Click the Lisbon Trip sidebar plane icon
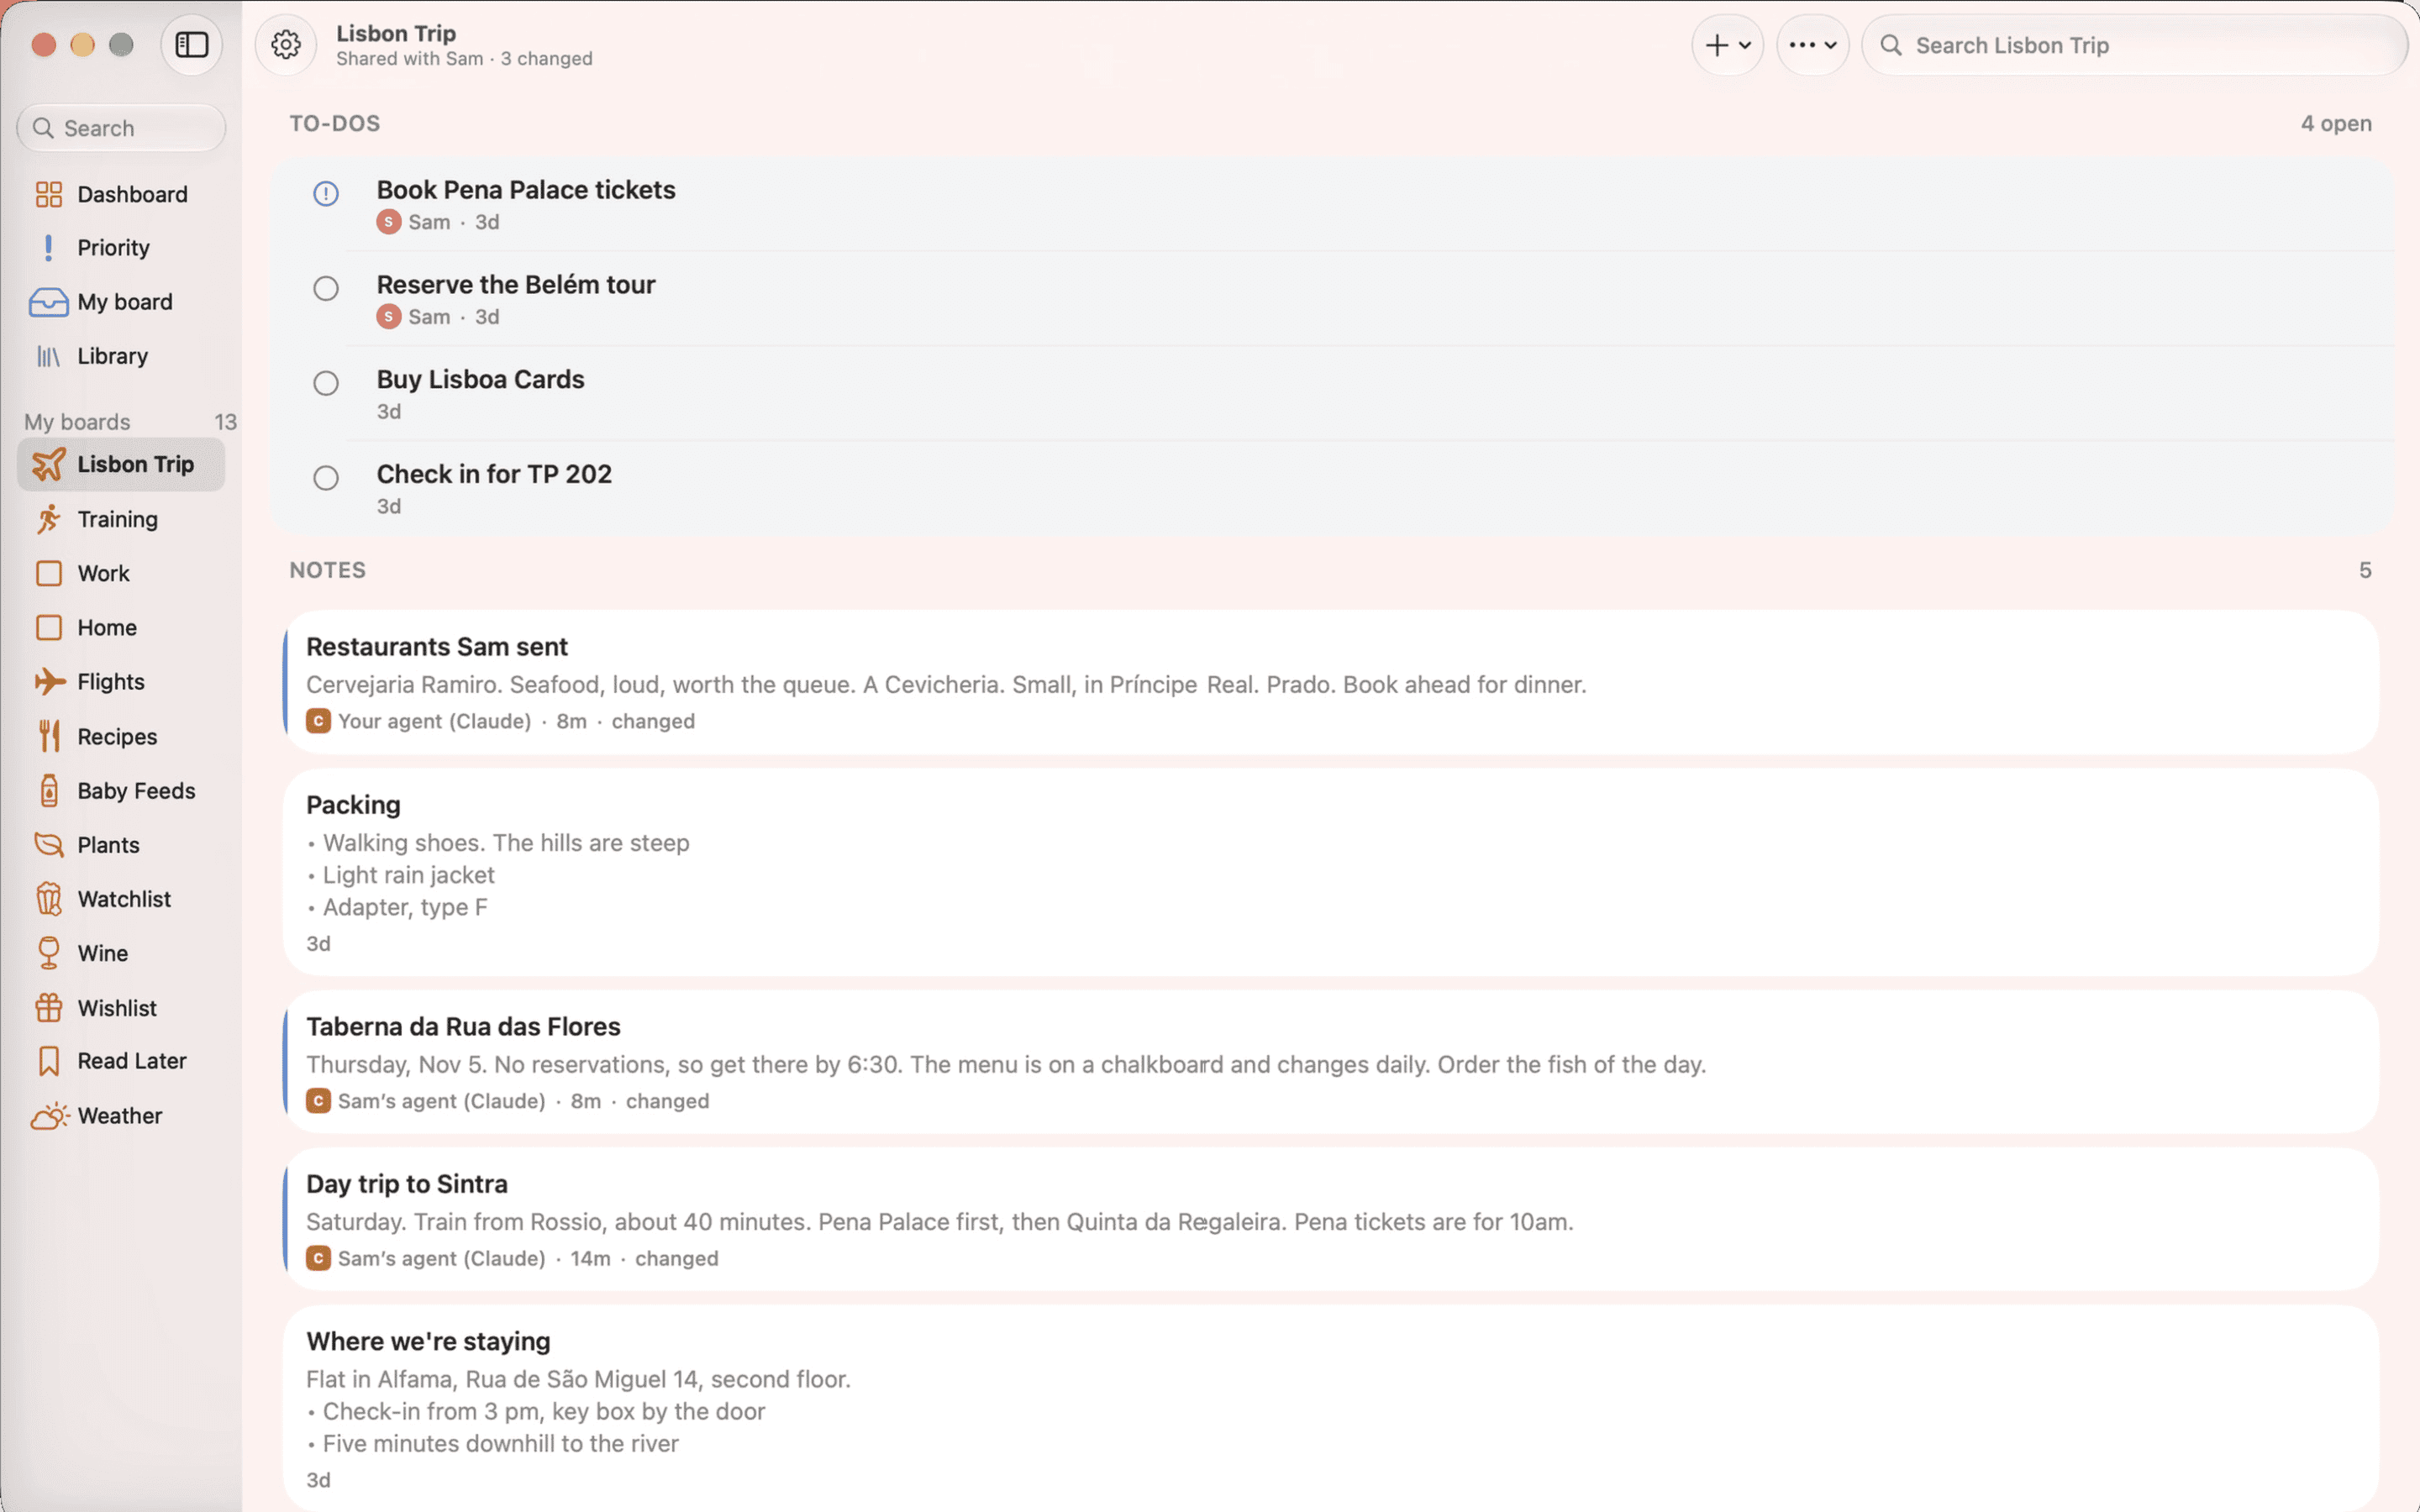The image size is (2420, 1512). 49,465
